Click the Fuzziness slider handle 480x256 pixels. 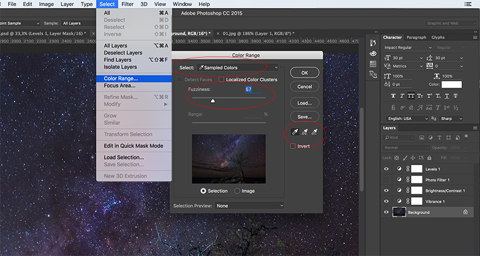click(x=213, y=100)
